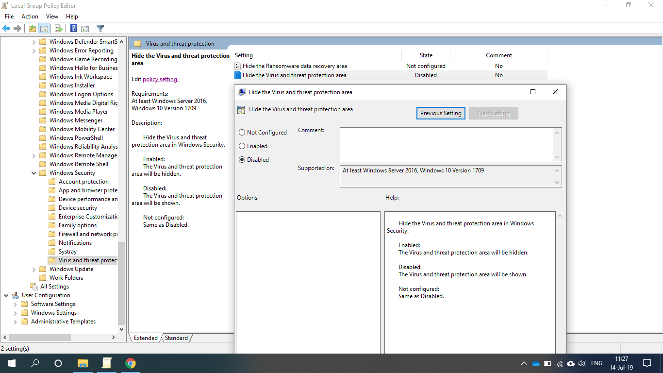Click the Forward navigation arrow
Viewport: 663px width, 373px height.
click(x=17, y=28)
